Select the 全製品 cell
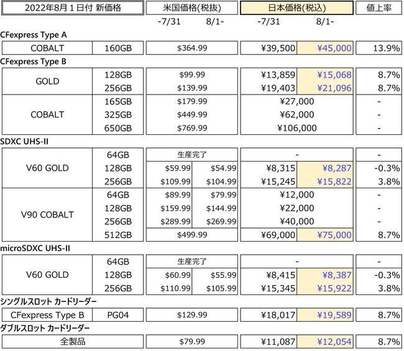Image resolution: width=404 pixels, height=351 pixels. [71, 341]
